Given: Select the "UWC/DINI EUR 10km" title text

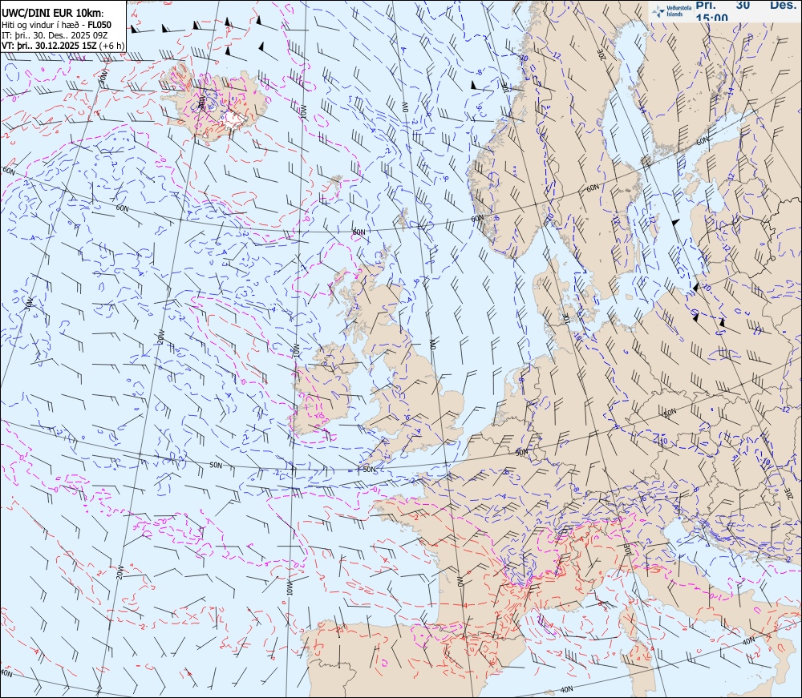Looking at the screenshot, I should pyautogui.click(x=52, y=14).
